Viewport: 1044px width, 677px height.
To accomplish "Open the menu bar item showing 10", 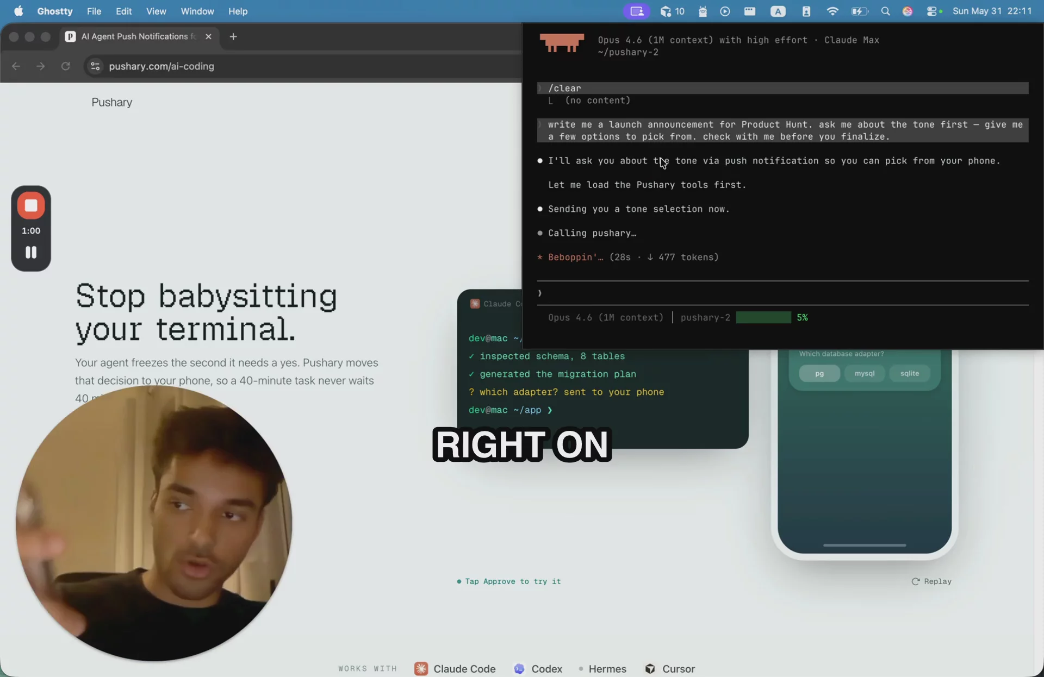I will coord(673,11).
